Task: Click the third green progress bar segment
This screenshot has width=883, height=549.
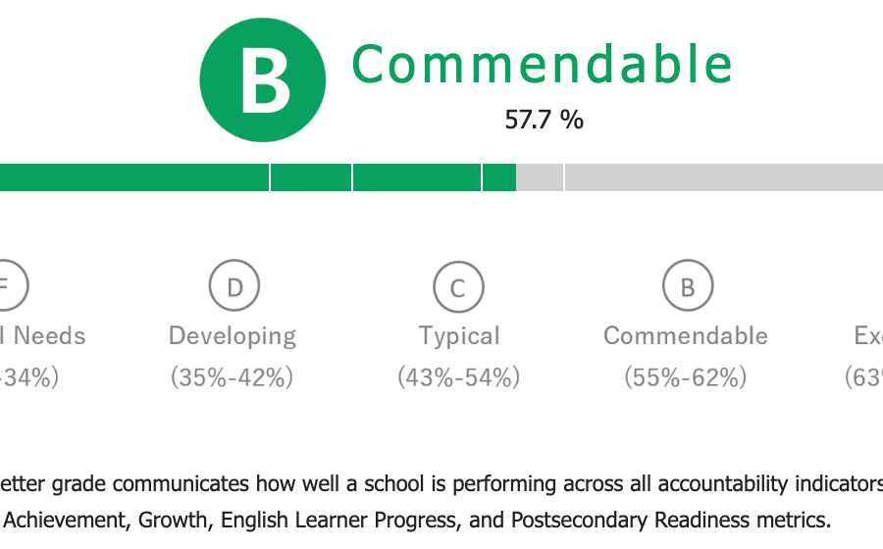Action: point(417,177)
